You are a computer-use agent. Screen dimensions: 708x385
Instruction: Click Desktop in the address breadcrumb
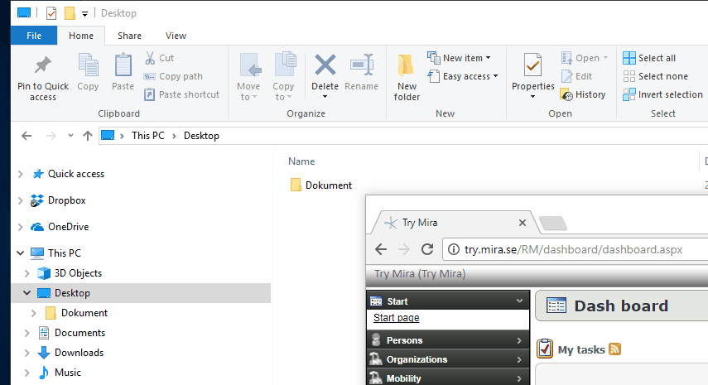pyautogui.click(x=201, y=136)
